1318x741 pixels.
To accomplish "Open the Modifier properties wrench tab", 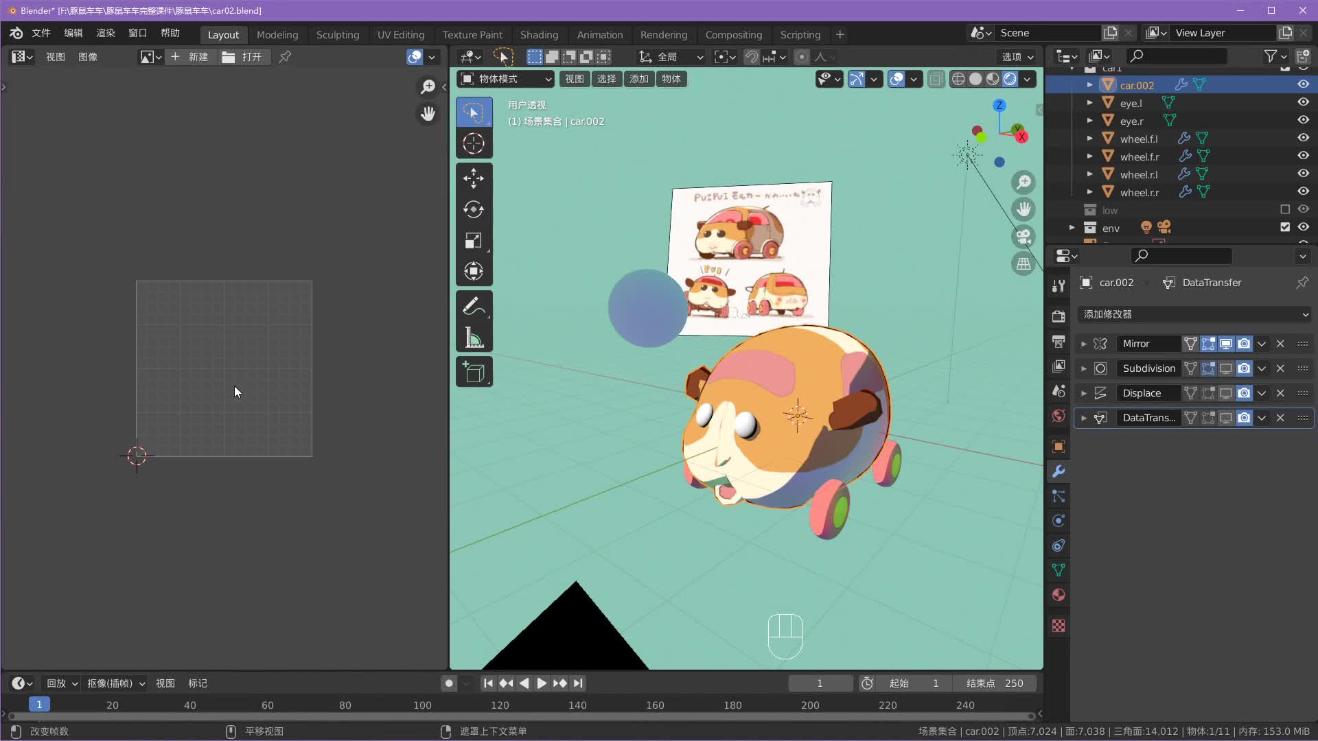I will (1059, 471).
